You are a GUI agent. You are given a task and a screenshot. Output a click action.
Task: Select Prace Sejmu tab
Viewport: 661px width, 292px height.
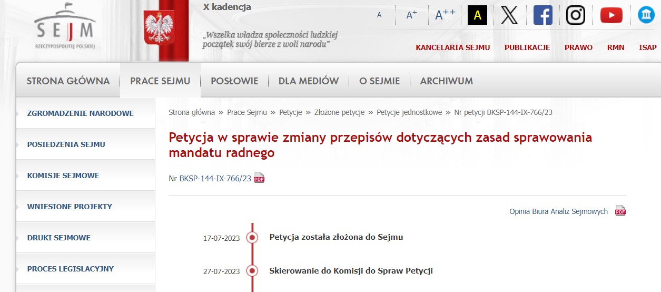[x=160, y=81]
